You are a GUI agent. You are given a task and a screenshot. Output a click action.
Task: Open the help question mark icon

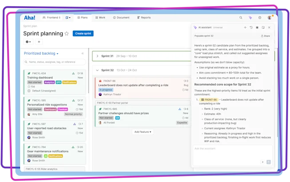pyautogui.click(x=260, y=18)
